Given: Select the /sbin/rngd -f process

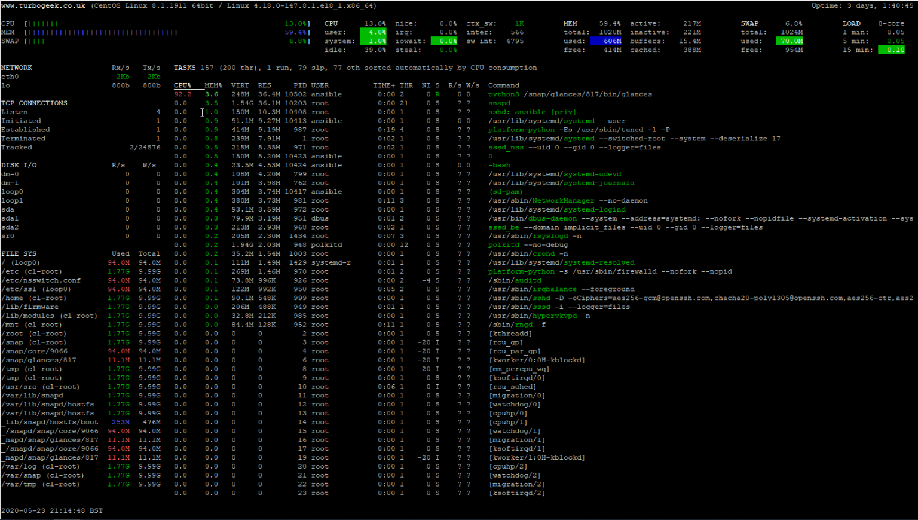Looking at the screenshot, I should pos(517,325).
